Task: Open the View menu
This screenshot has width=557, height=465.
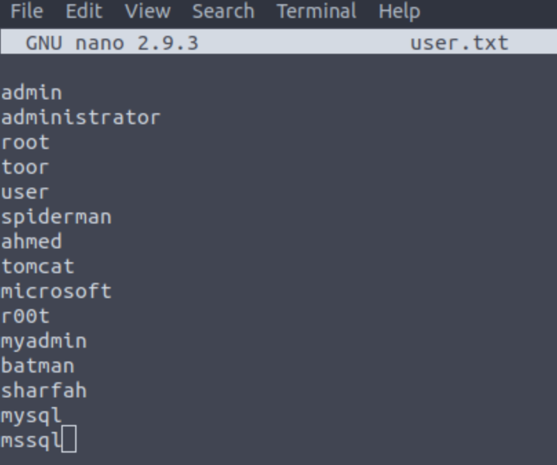Action: pyautogui.click(x=148, y=11)
